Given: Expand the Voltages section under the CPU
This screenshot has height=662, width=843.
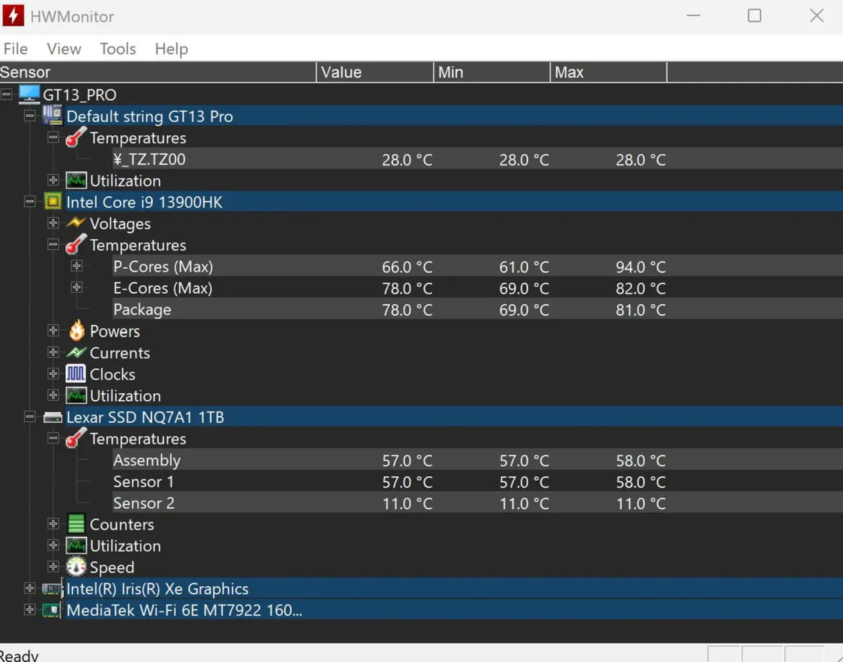Looking at the screenshot, I should coord(53,223).
